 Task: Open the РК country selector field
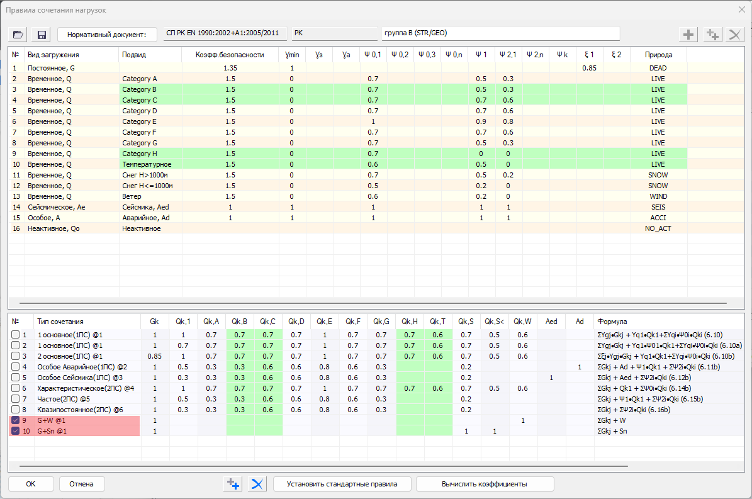coord(334,33)
